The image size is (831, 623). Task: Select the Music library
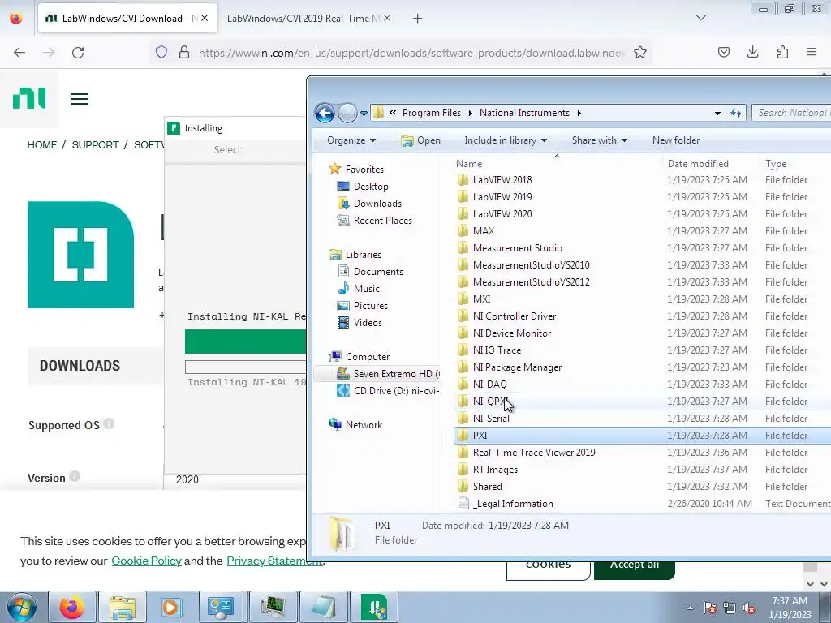[x=366, y=289]
